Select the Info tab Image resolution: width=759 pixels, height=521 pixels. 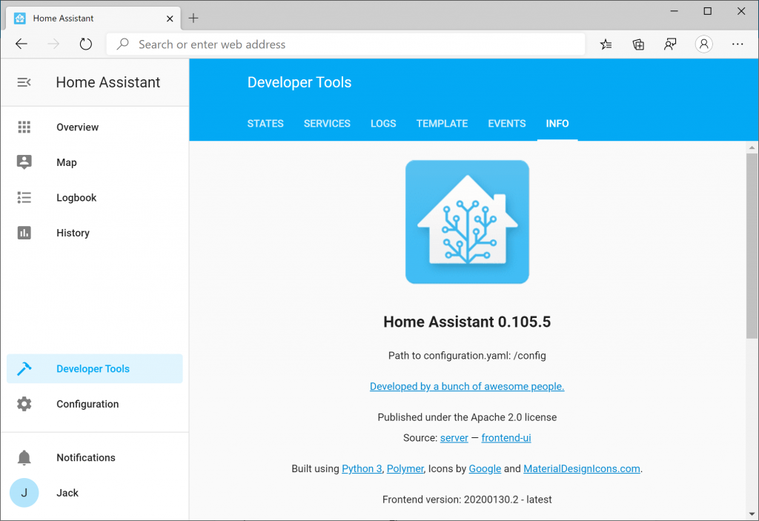[x=557, y=124]
